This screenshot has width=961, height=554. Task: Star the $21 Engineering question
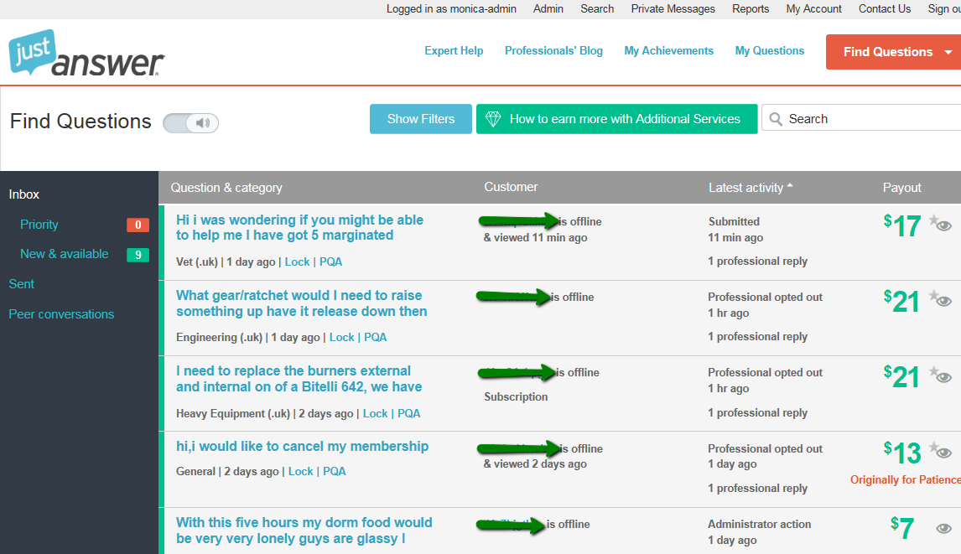[x=933, y=296]
